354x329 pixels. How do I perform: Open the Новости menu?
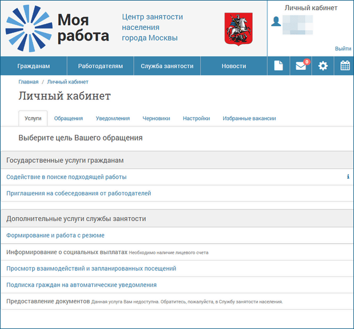pos(234,66)
